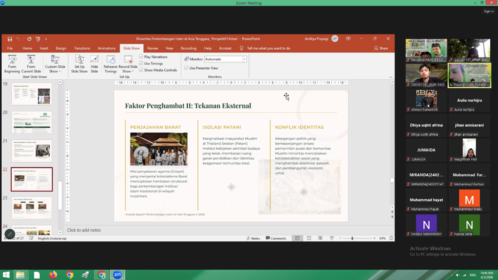Open the Transitions ribbon tab
The image size is (498, 280).
pos(82,48)
